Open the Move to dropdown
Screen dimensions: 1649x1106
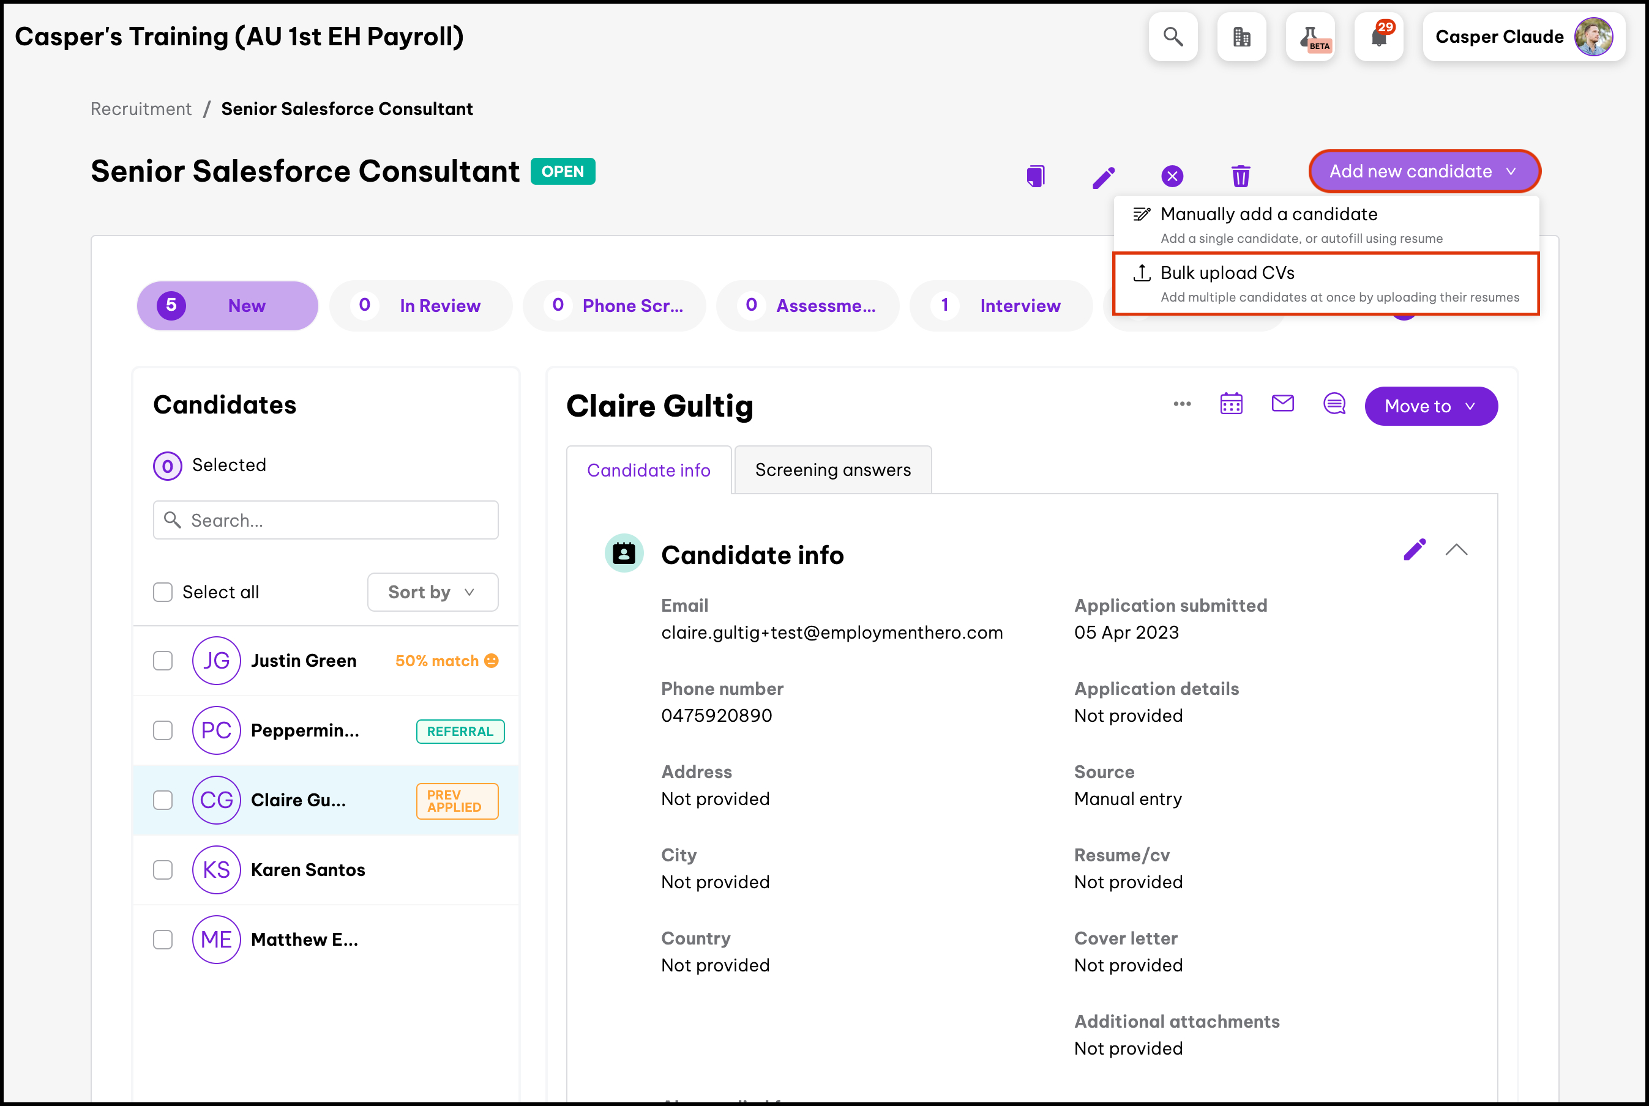(x=1430, y=406)
